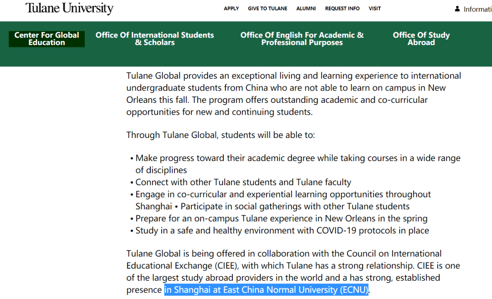The image size is (492, 299).
Task: Click the VISIT link in header
Action: click(374, 9)
